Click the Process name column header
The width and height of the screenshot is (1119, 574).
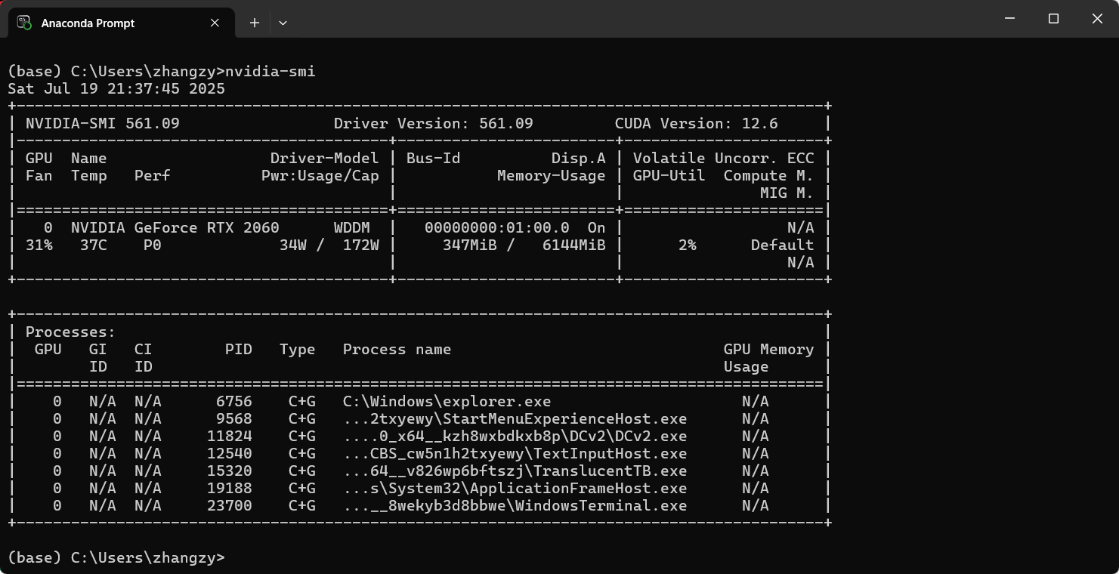coord(397,349)
